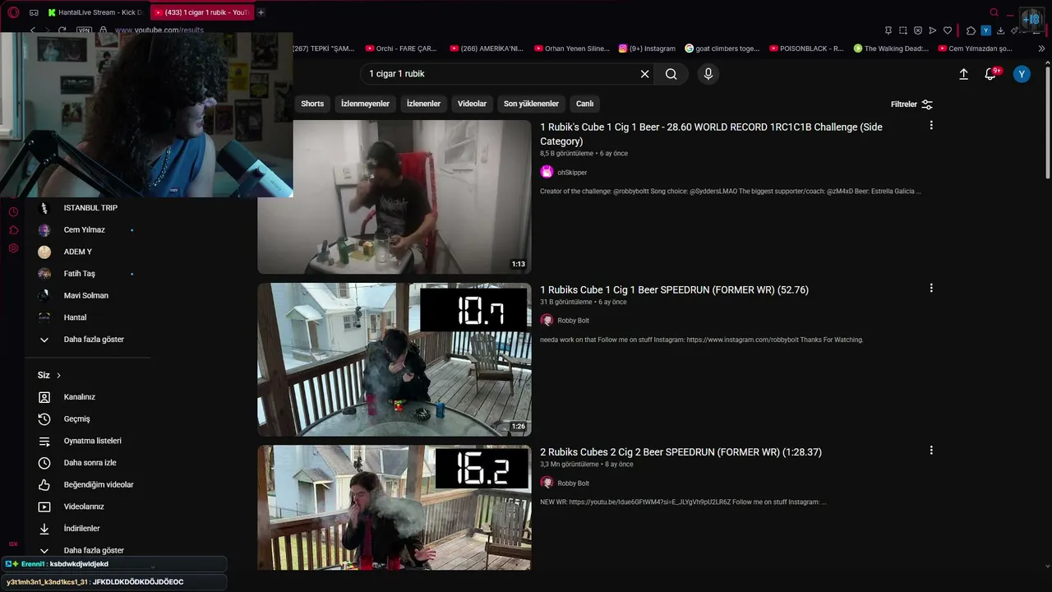Open the heart bookmark icon in address bar
Viewport: 1052px width, 592px height.
948,30
